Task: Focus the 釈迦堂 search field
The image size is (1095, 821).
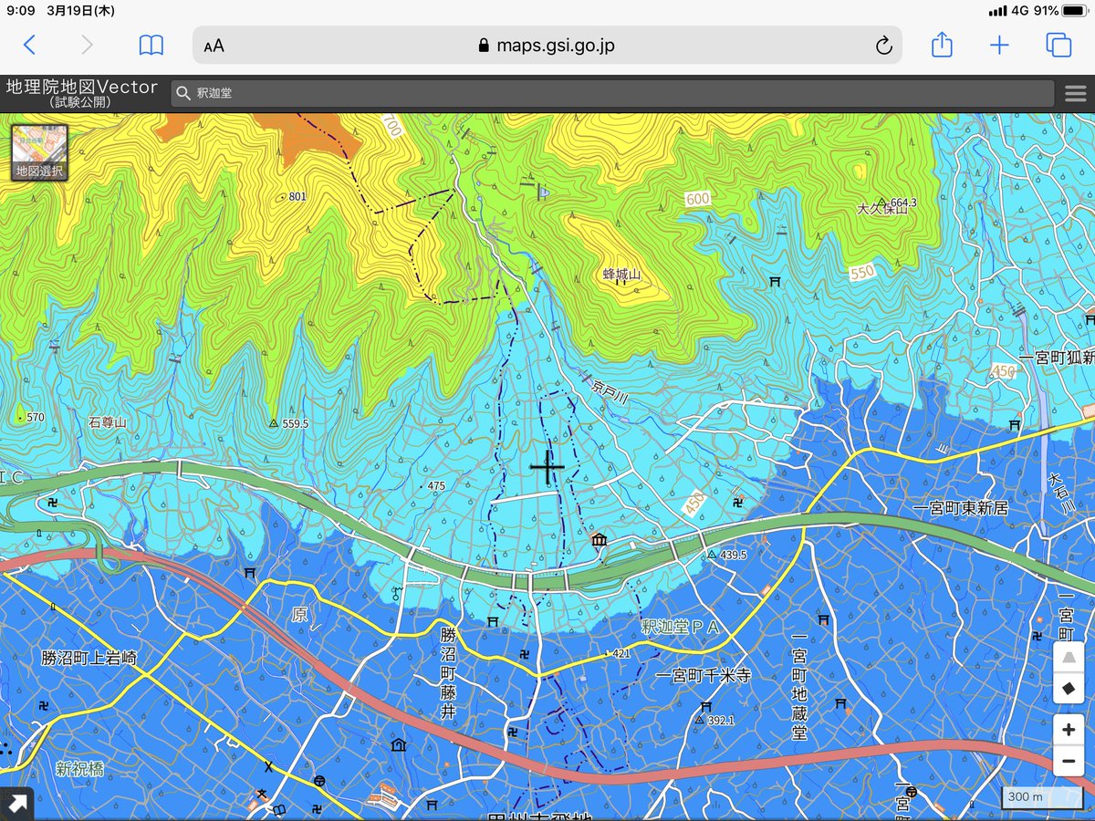Action: (x=612, y=93)
